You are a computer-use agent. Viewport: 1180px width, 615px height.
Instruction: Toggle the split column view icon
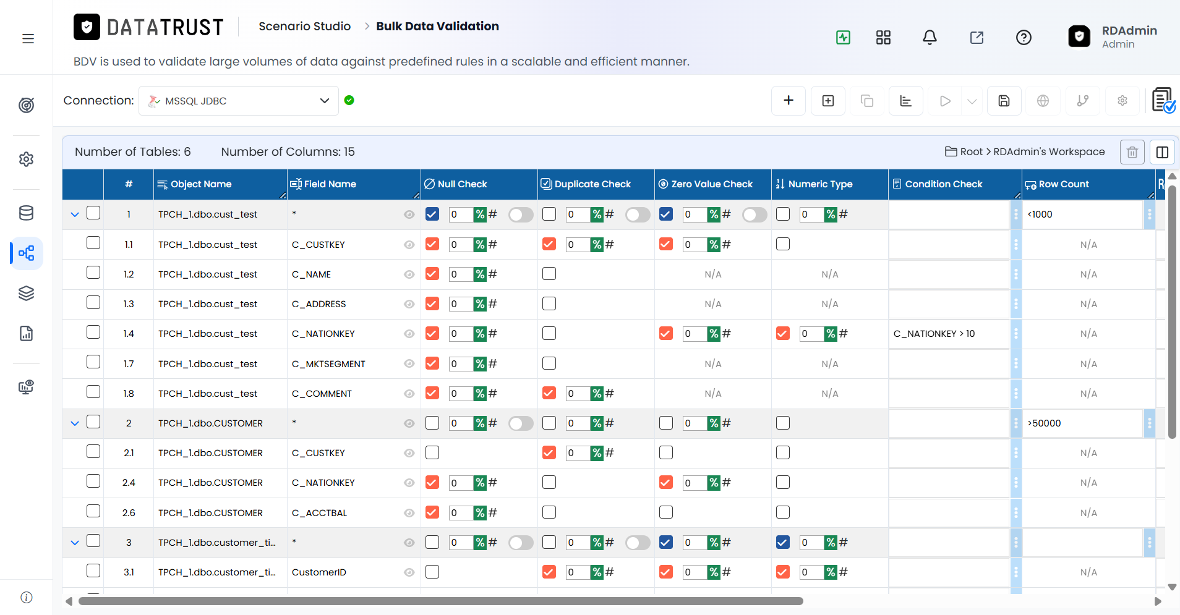(1162, 152)
